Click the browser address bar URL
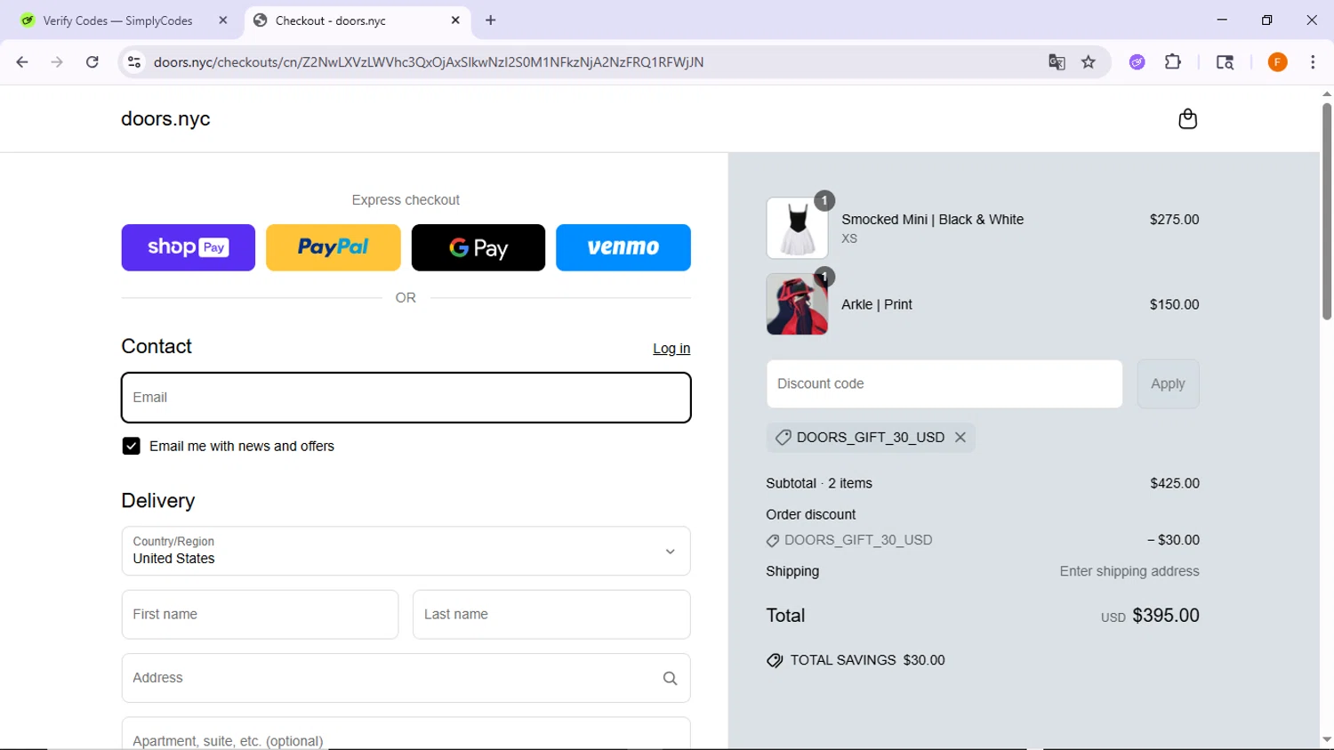The width and height of the screenshot is (1334, 750). coord(429,62)
